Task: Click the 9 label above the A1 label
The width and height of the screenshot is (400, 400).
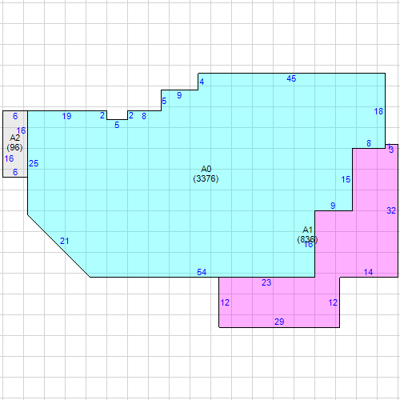Action: [x=333, y=206]
